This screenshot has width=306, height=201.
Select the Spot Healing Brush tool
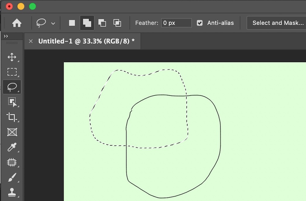tap(12, 162)
